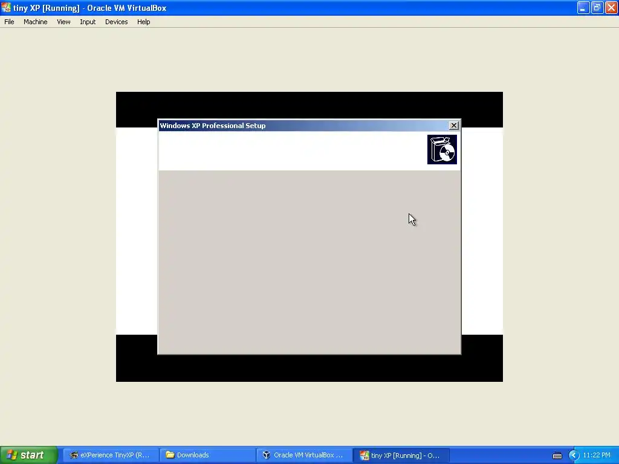The width and height of the screenshot is (619, 464).
Task: Switch to eXPerience TinyXP taskbar window
Action: coord(111,455)
